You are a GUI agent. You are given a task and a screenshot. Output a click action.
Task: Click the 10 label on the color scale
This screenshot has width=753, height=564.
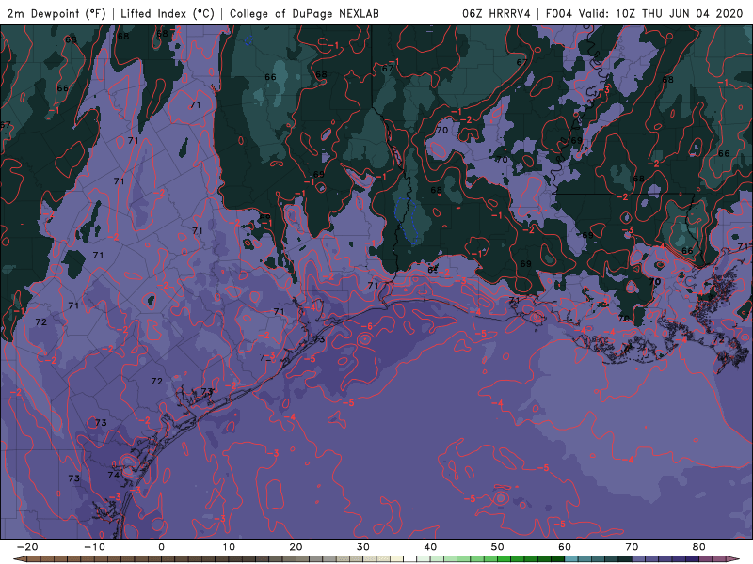click(x=229, y=547)
